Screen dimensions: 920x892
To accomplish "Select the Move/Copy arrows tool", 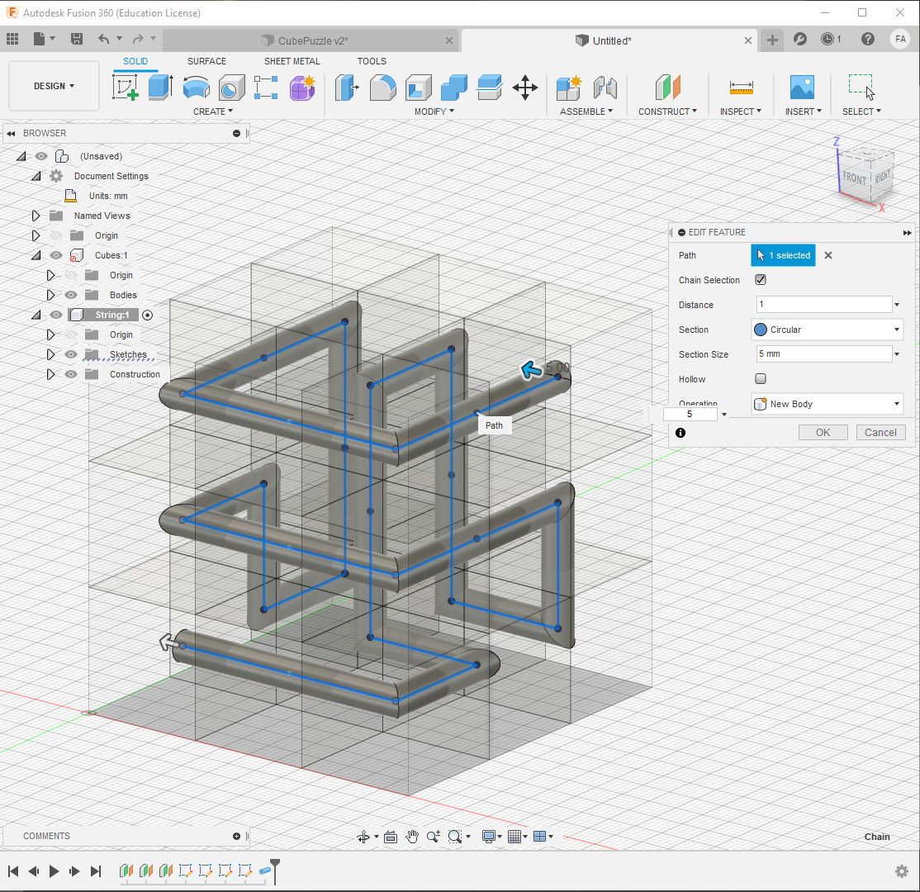I will click(x=525, y=88).
